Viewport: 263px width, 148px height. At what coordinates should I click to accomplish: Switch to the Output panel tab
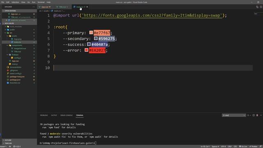pos(54,116)
